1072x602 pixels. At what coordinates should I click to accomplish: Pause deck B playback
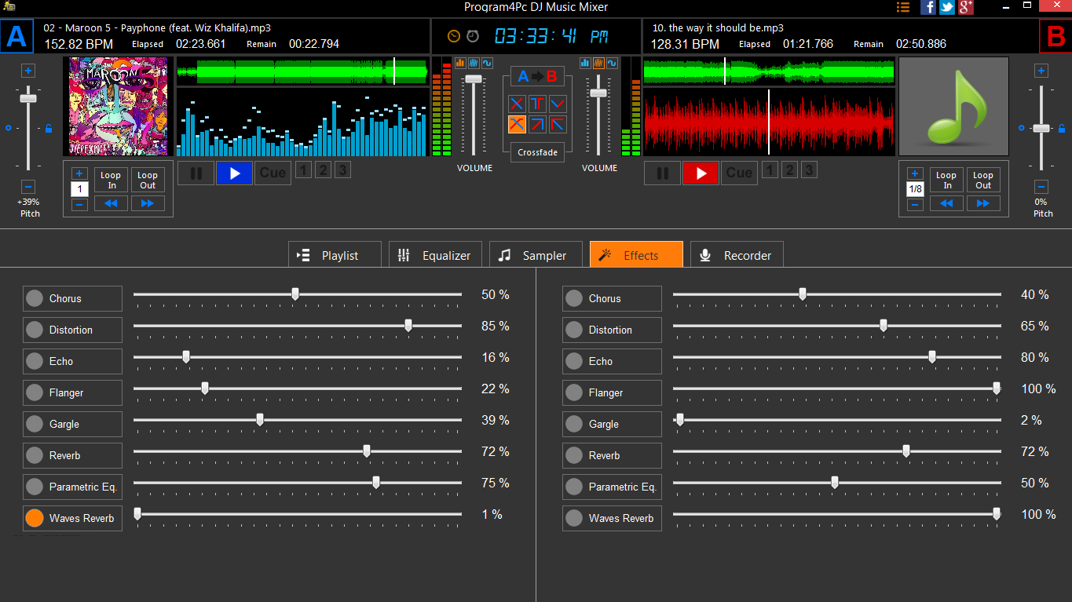663,173
